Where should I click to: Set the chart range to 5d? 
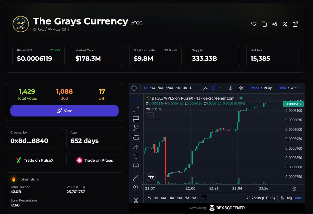[x=187, y=198]
